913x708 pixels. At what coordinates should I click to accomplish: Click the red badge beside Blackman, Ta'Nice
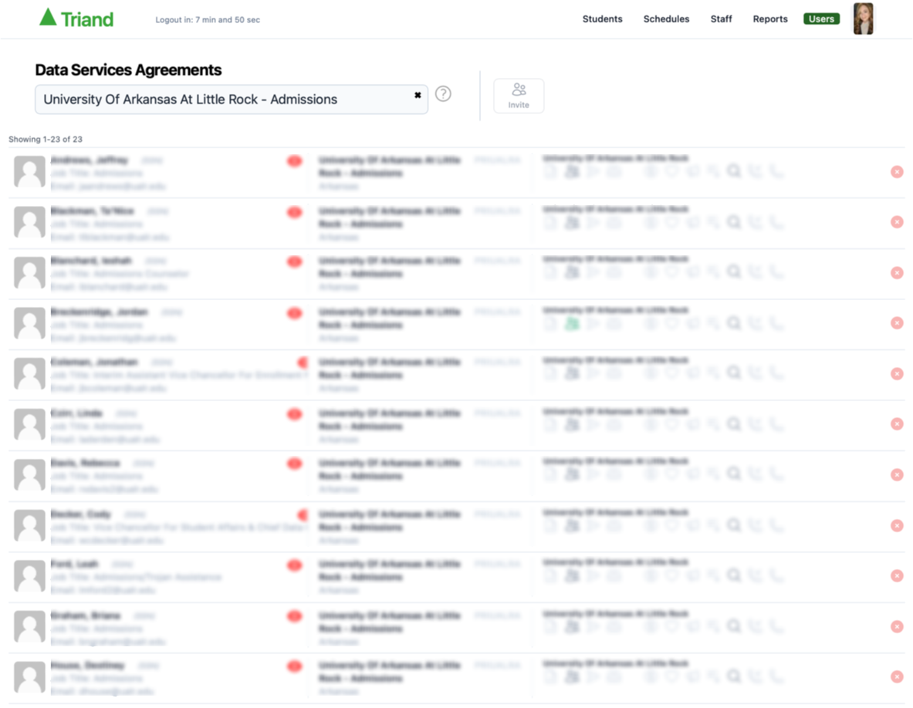(295, 212)
